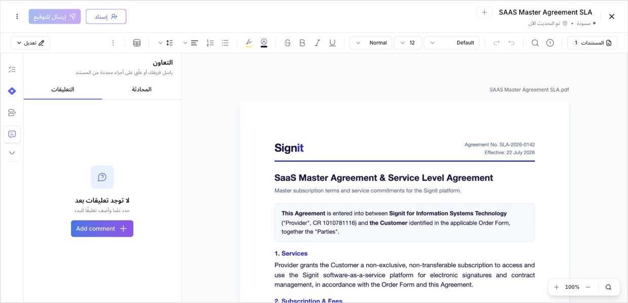Click the undo arrow icon
Image resolution: width=628 pixels, height=303 pixels.
[512, 43]
